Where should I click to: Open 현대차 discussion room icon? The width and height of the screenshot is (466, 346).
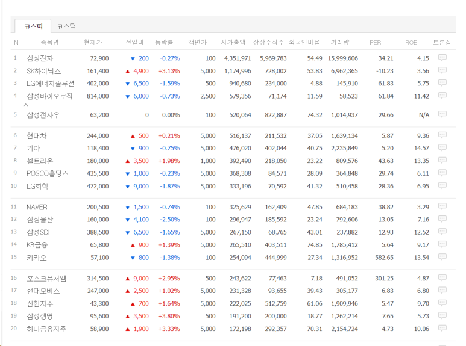[x=442, y=135]
